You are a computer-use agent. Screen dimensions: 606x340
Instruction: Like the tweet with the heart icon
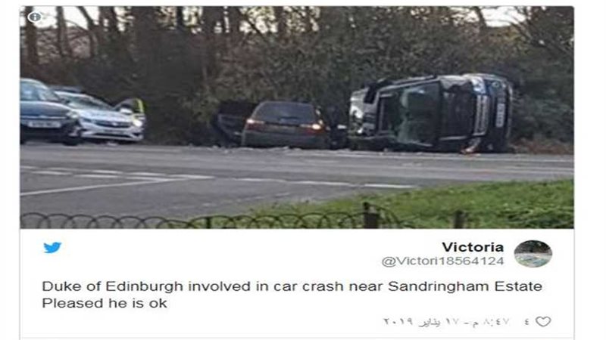click(x=543, y=322)
